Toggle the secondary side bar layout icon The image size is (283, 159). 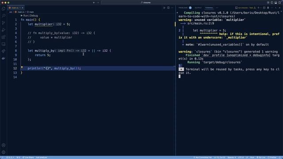pyautogui.click(x=279, y=3)
